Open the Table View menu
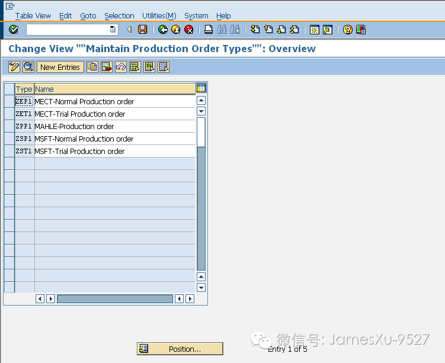The image size is (445, 363). tap(33, 16)
